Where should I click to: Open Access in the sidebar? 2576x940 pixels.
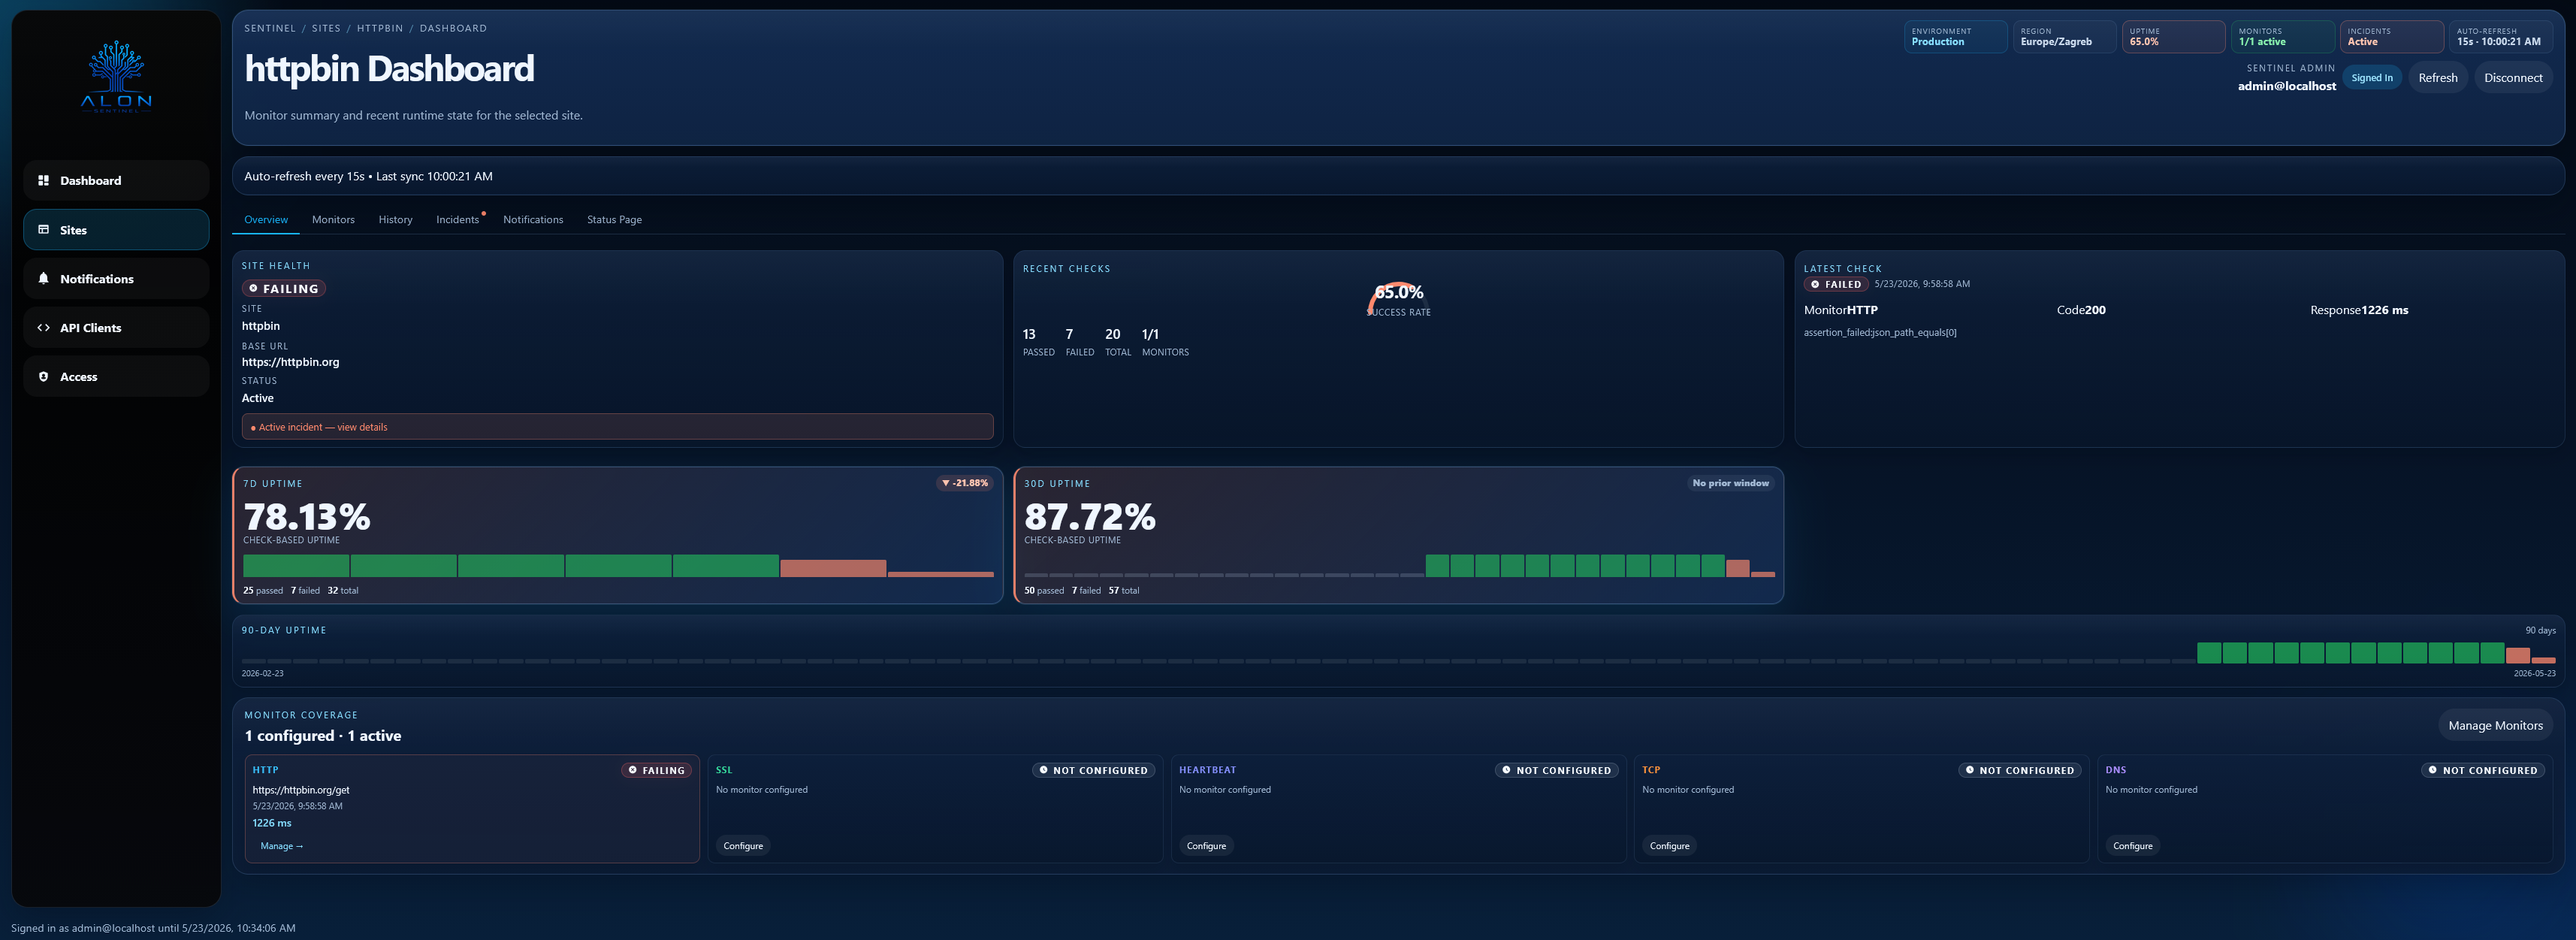click(116, 376)
